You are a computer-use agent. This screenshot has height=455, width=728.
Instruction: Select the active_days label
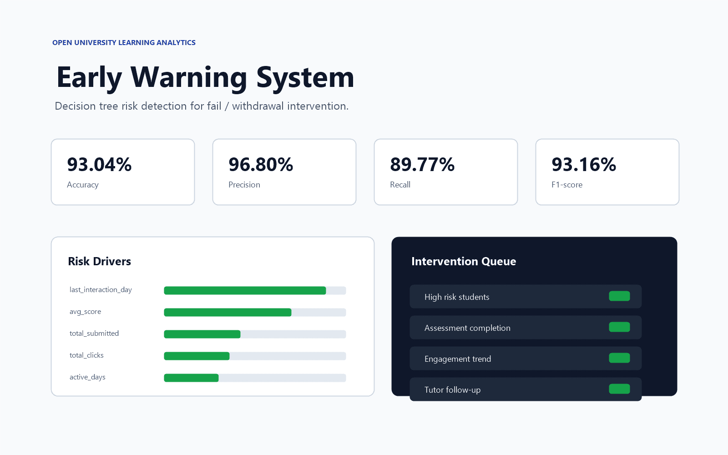pos(87,377)
